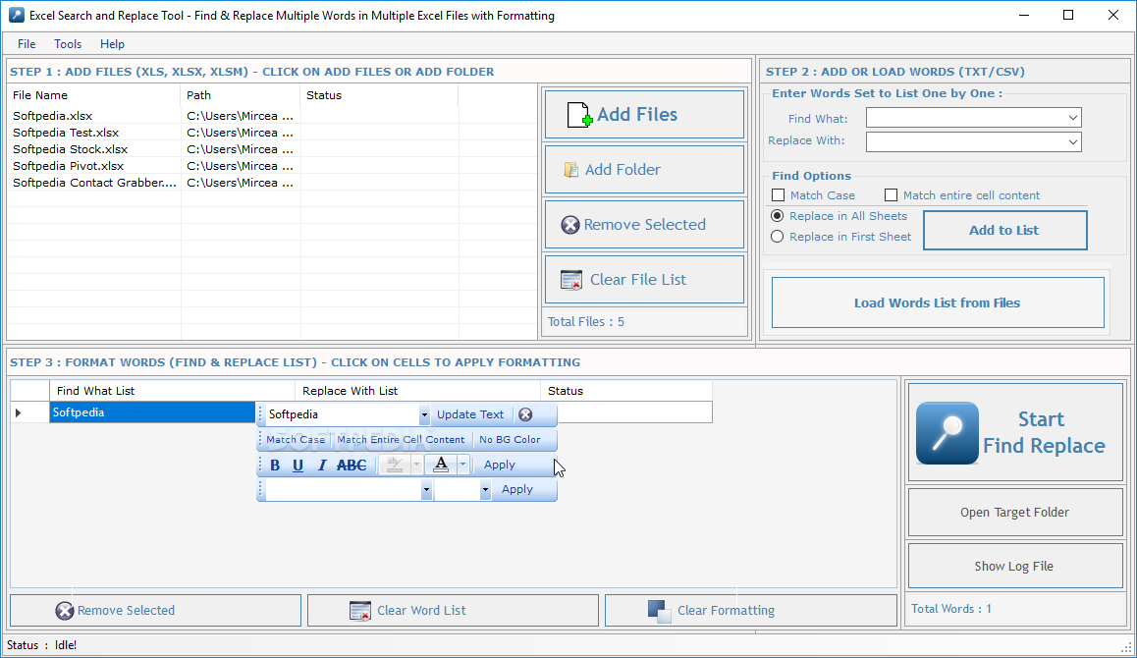Click Load Words List from Files

click(x=938, y=303)
